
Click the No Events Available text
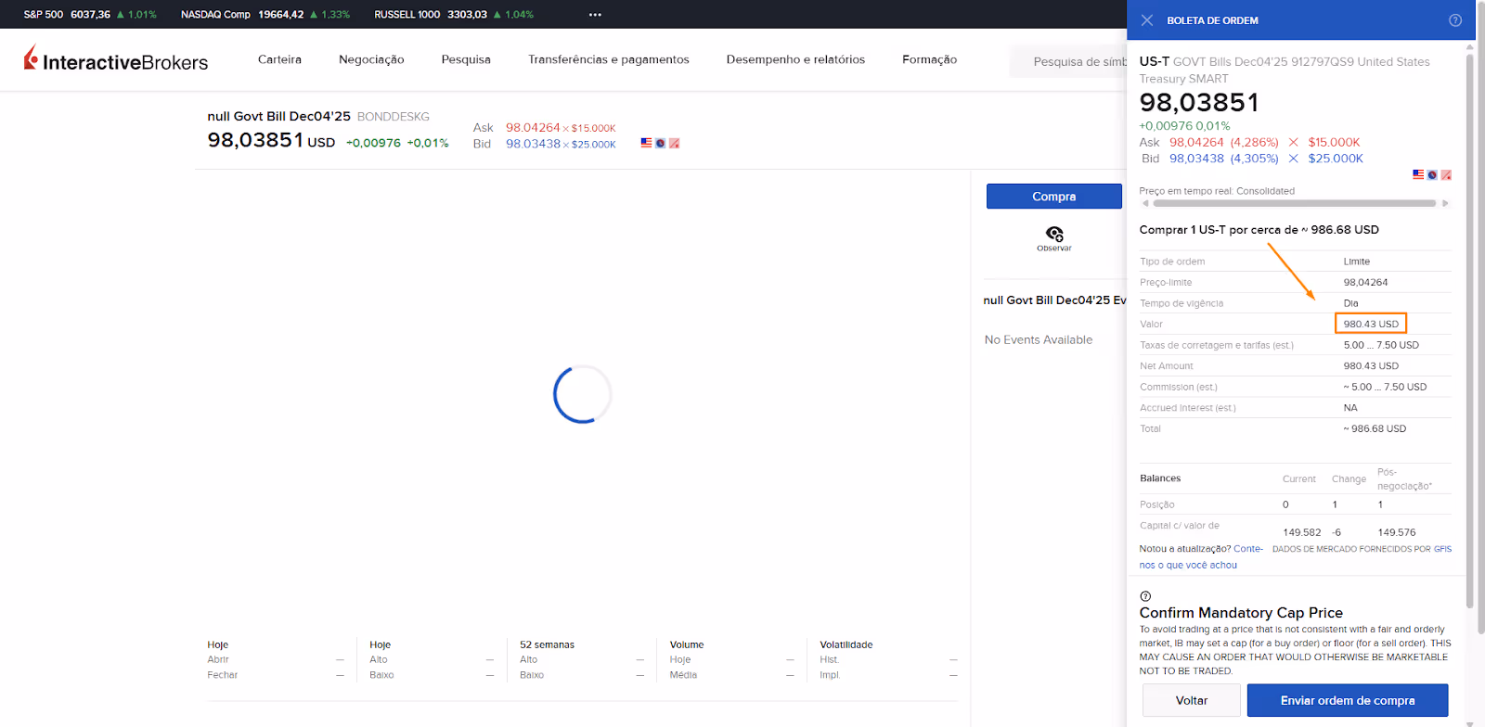coord(1039,339)
